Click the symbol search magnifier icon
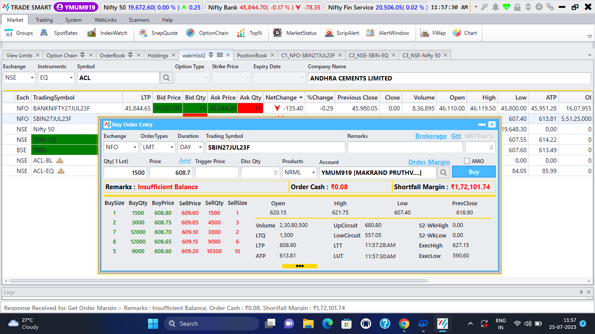595x334 pixels. (166, 78)
